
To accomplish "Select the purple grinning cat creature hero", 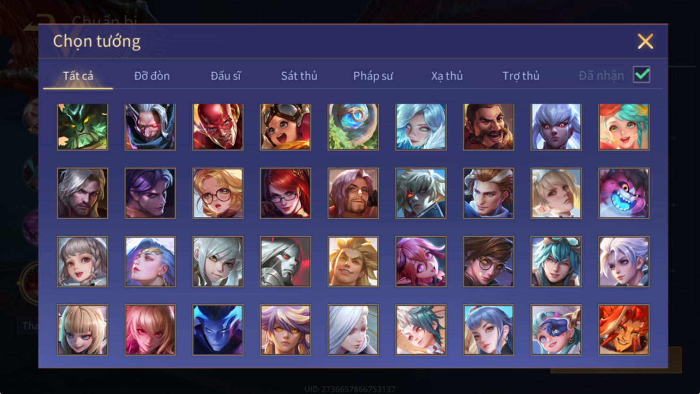I will click(x=624, y=193).
